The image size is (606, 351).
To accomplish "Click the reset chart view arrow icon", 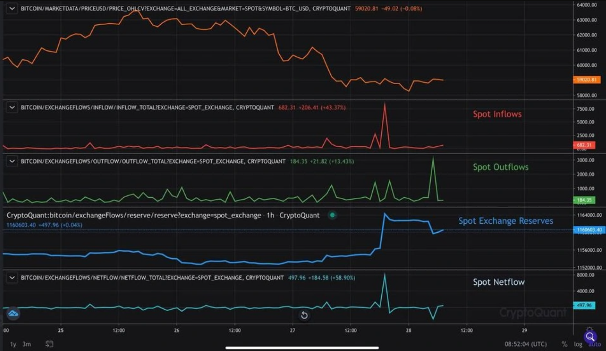I will pos(304,315).
